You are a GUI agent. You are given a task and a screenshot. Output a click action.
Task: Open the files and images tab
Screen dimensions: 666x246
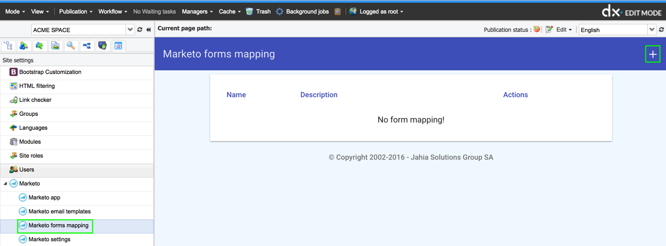click(55, 45)
